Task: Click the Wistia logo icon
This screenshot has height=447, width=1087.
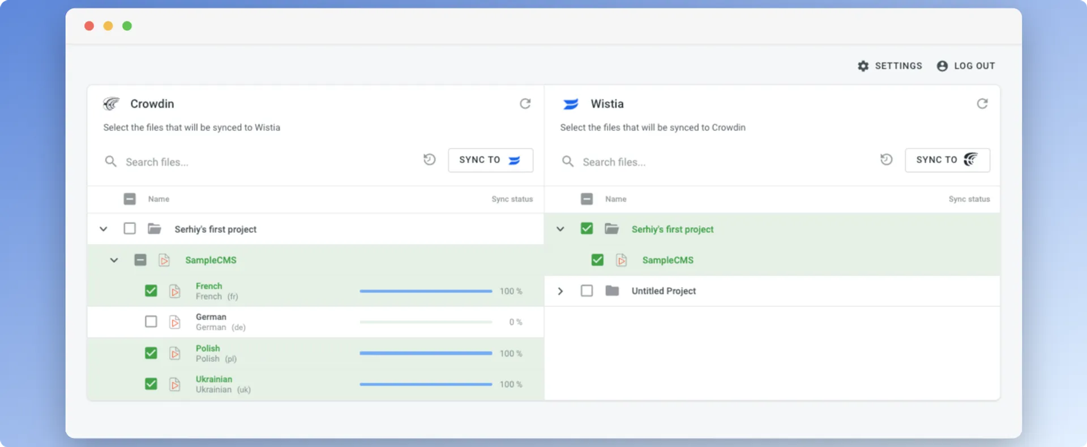Action: click(x=571, y=104)
